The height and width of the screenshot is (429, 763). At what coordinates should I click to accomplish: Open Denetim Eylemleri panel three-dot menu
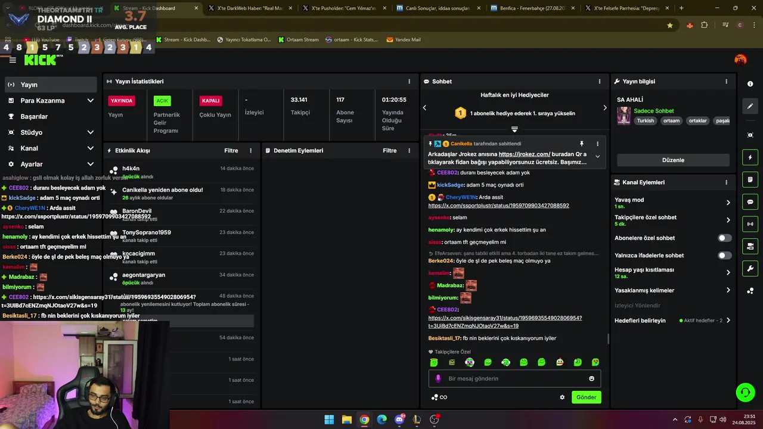pos(409,151)
